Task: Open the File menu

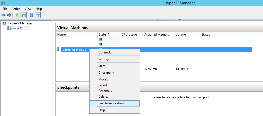Action: [x=5, y=9]
